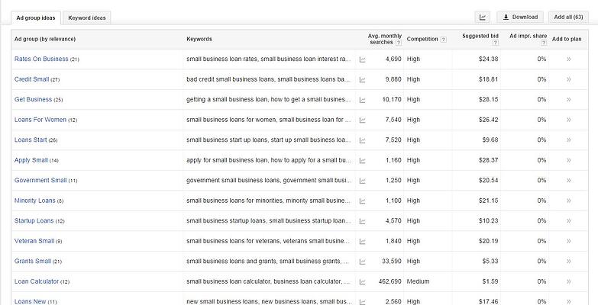The width and height of the screenshot is (598, 305).
Task: Select keywords text 'bad credit small business loans'
Action: 230,79
